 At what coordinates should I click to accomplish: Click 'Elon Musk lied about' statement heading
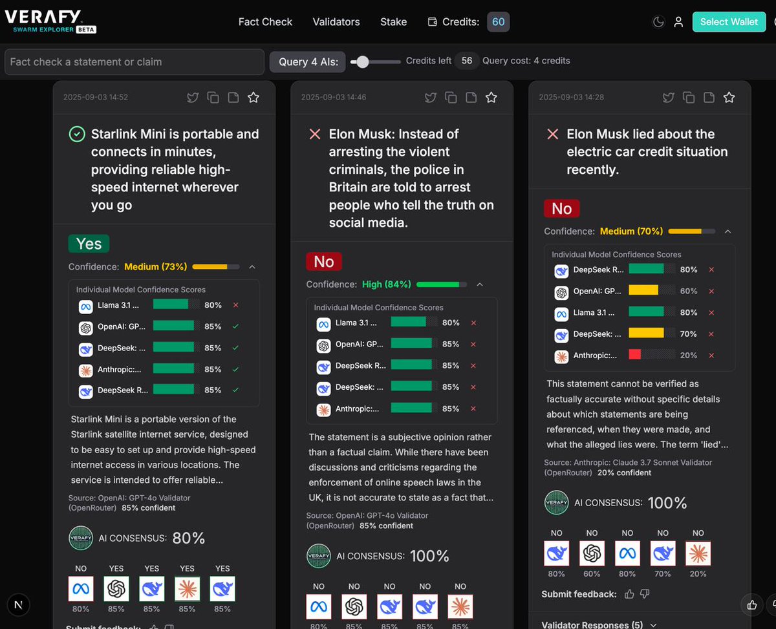(647, 151)
